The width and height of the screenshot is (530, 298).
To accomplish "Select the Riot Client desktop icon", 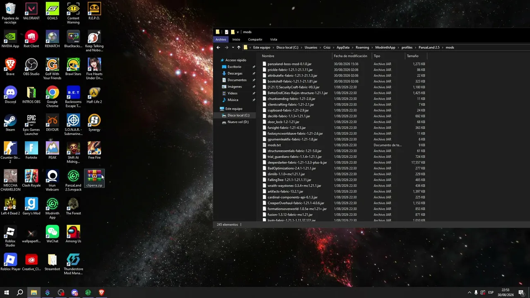I will pyautogui.click(x=31, y=39).
